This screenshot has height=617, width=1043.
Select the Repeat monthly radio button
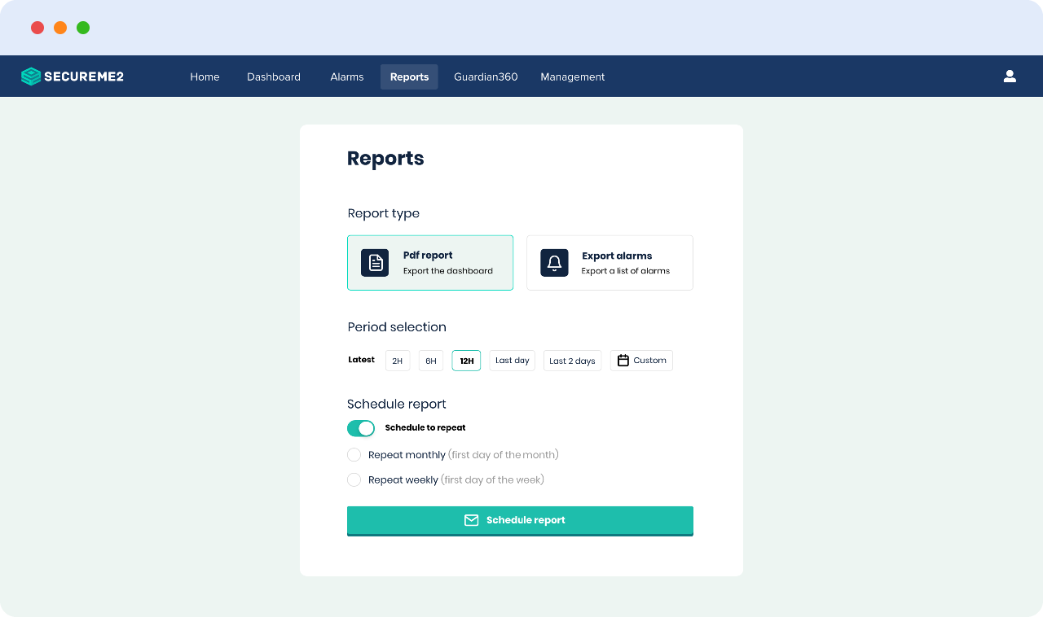354,455
